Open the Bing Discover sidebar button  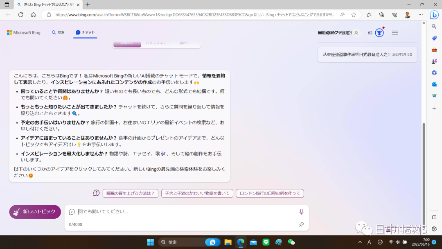pos(434,15)
